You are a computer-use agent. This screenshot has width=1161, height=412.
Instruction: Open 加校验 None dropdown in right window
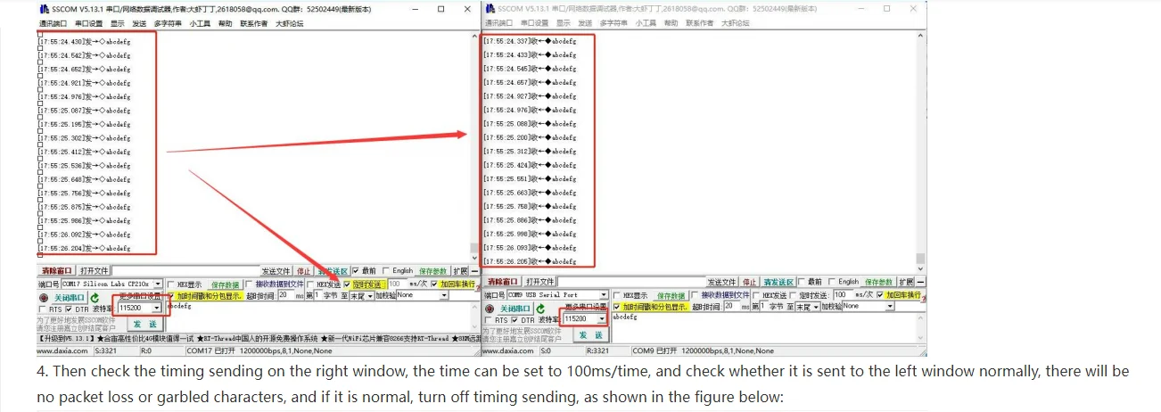[x=890, y=306]
